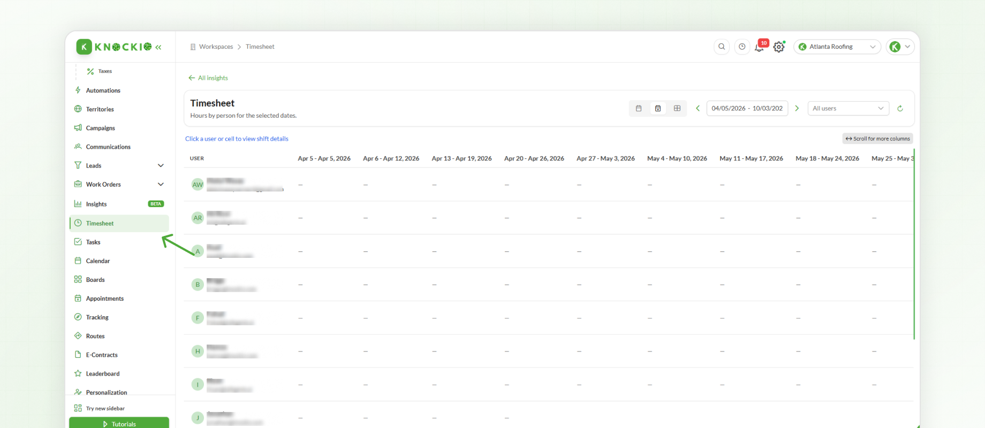Screen dimensions: 985x428
Task: Click the AW user avatar
Action: [198, 185]
